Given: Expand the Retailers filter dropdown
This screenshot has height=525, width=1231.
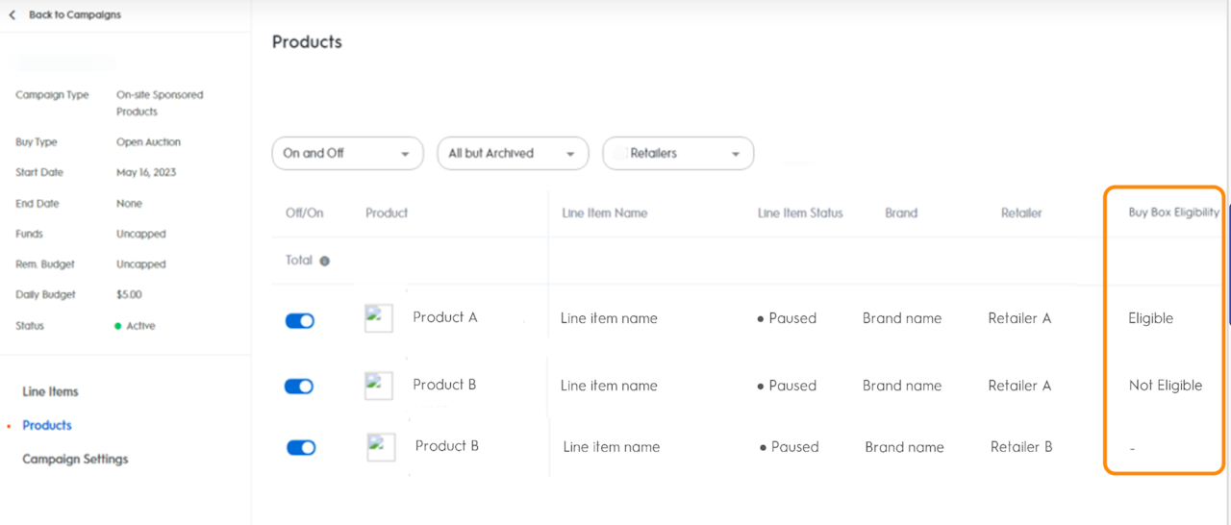Looking at the screenshot, I should 678,153.
